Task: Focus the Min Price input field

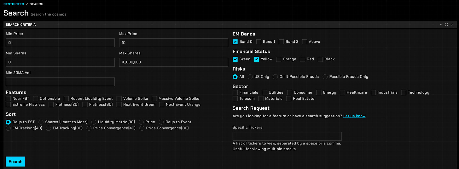Action: click(x=60, y=43)
